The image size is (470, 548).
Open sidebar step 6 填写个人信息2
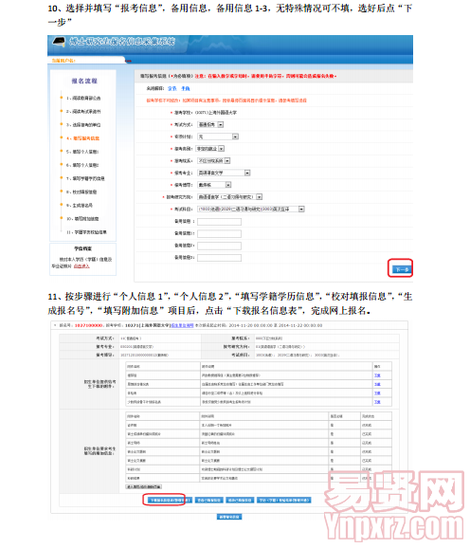(x=82, y=165)
